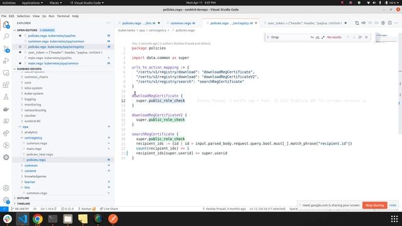Expand the istio-system folder
402x226 pixels.
tap(33, 88)
